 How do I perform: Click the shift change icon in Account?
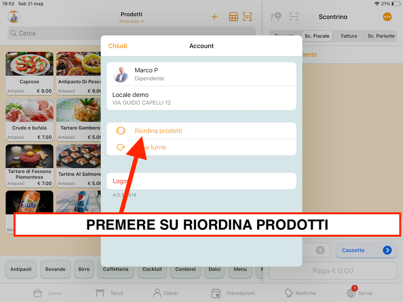click(x=121, y=147)
